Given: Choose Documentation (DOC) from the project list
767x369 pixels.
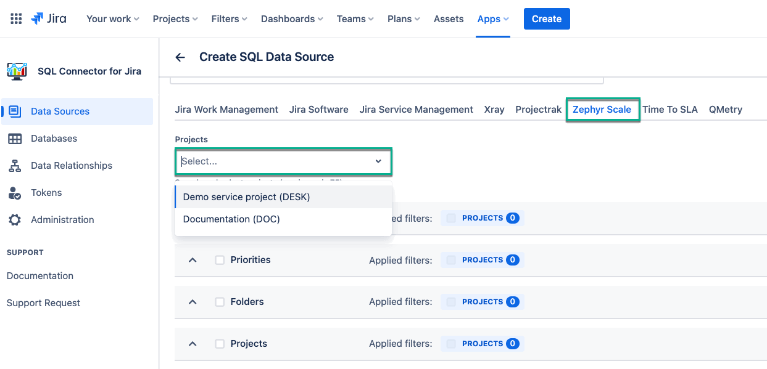Looking at the screenshot, I should [231, 219].
